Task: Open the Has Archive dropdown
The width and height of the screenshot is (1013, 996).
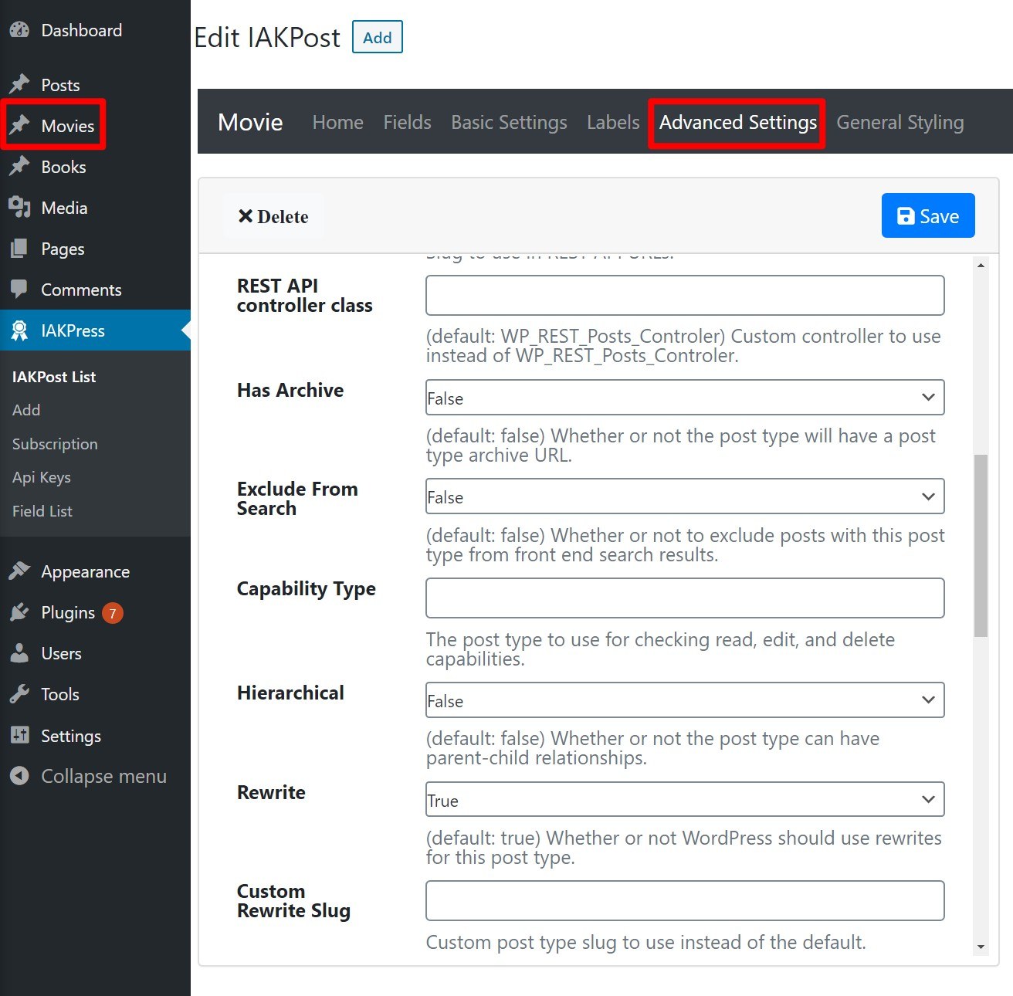Action: (685, 398)
